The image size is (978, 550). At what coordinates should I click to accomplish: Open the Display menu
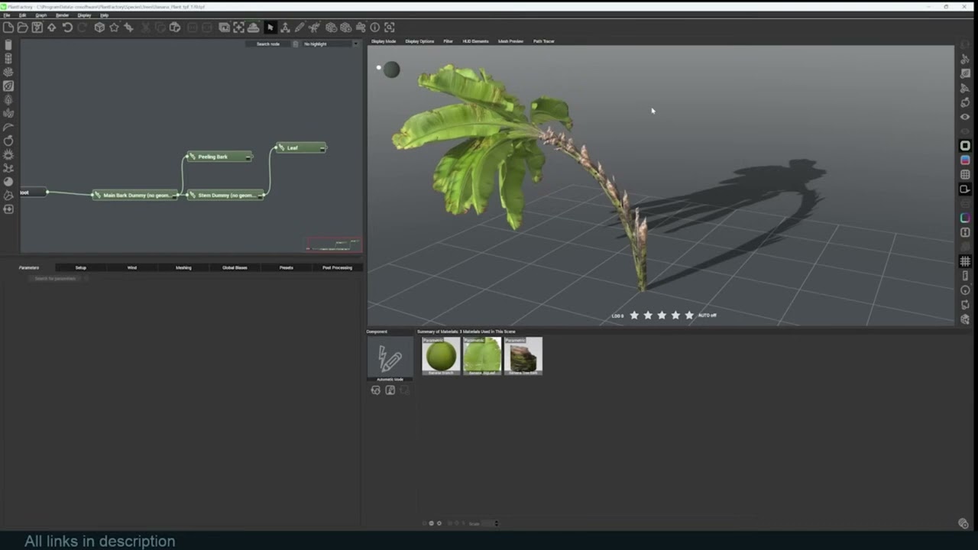click(x=84, y=15)
